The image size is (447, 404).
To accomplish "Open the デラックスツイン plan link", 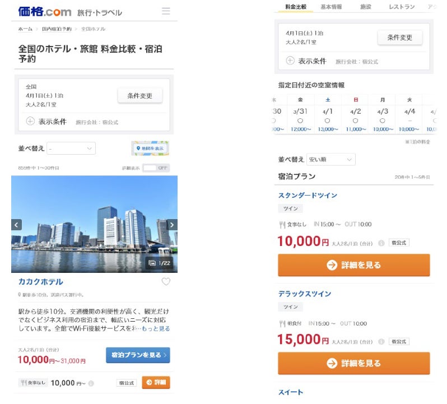I will click(x=305, y=294).
